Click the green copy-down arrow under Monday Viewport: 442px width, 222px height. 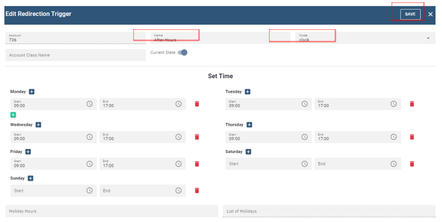point(13,115)
